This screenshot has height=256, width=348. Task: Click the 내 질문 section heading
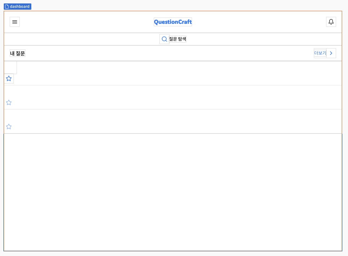[18, 53]
